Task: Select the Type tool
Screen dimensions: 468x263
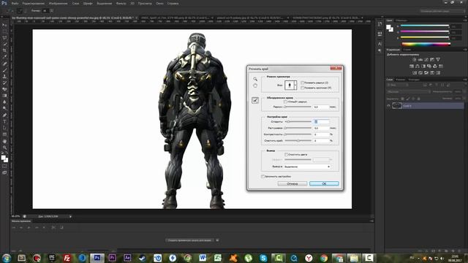Action: tap(4, 121)
